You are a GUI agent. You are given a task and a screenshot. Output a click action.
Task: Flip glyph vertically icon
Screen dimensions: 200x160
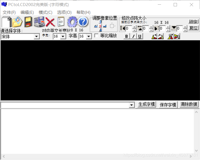(177, 37)
